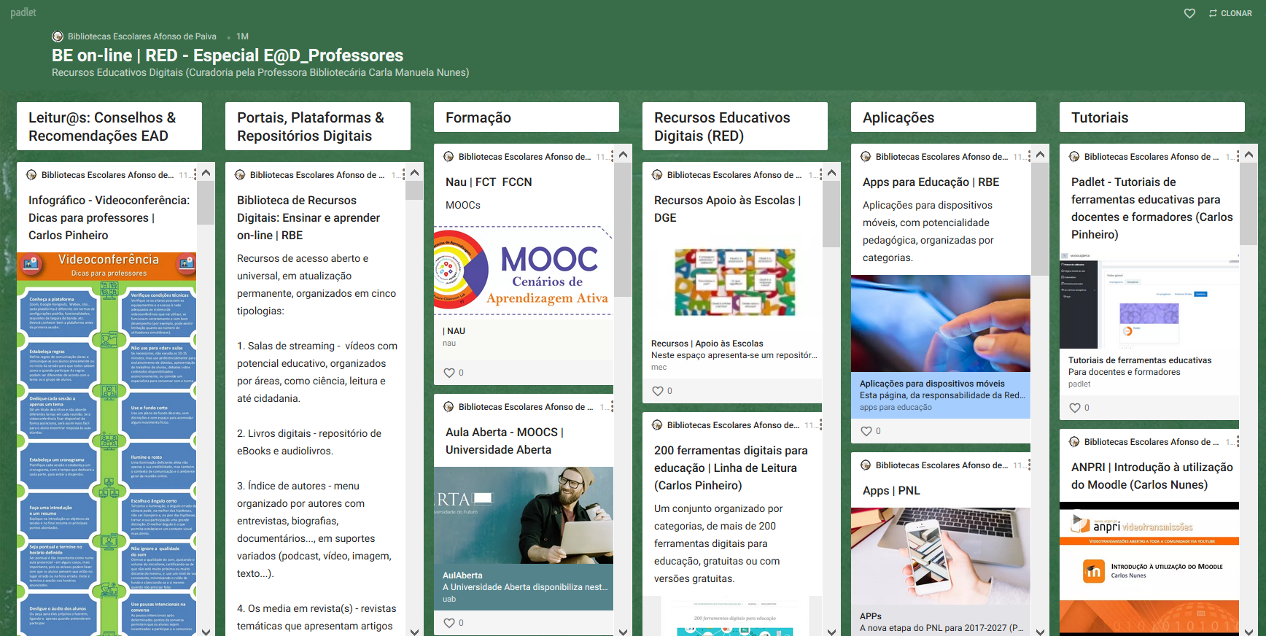Click author avatar on Apps | PNL post
Image resolution: width=1266 pixels, height=636 pixels.
click(866, 465)
